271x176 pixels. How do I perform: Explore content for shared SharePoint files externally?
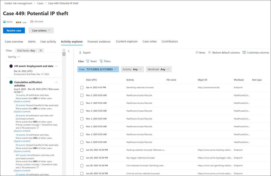22,111
